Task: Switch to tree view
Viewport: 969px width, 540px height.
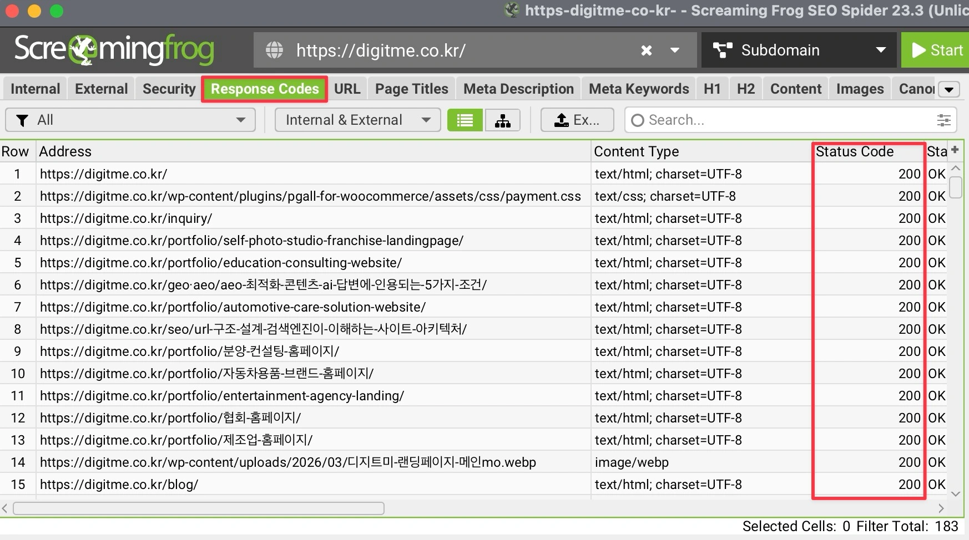Action: [x=503, y=120]
